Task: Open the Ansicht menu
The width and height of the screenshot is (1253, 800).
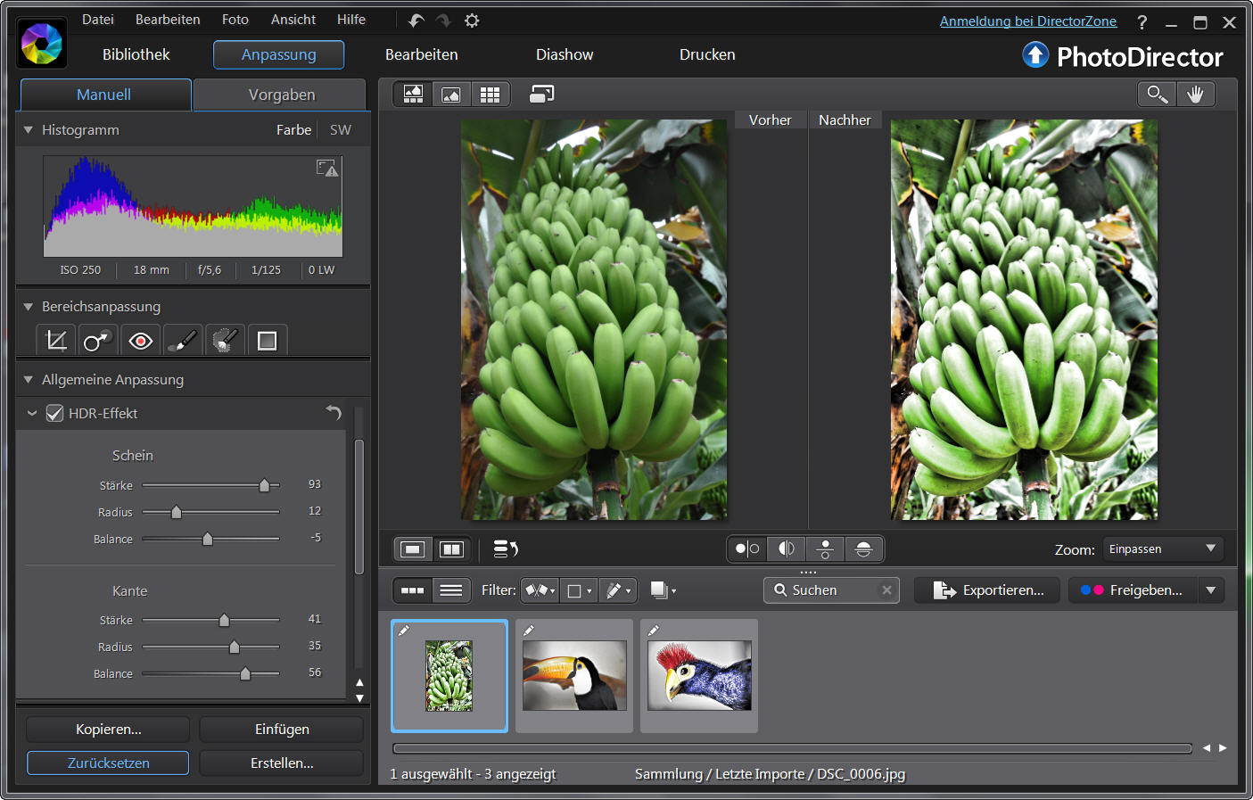Action: click(x=293, y=20)
